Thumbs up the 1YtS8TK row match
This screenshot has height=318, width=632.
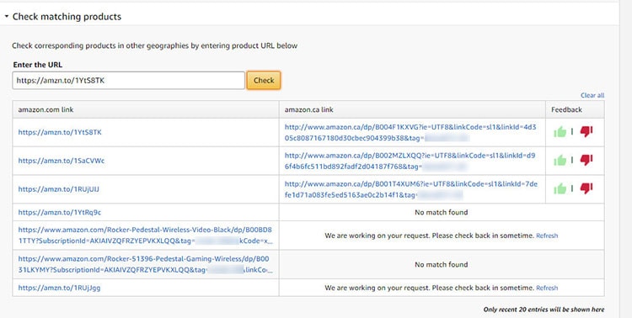(x=560, y=131)
